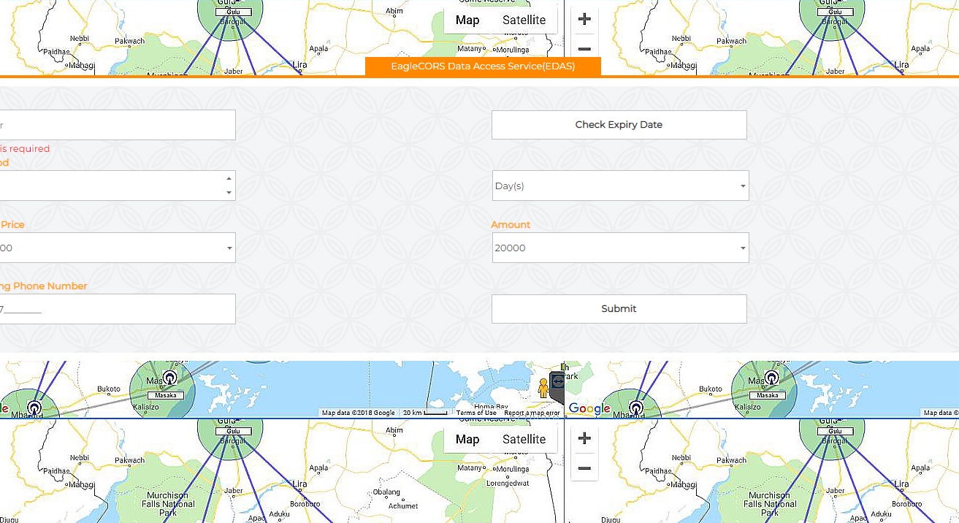Viewport: 959px width, 523px height.
Task: Open the Price dropdown
Action: 117,248
